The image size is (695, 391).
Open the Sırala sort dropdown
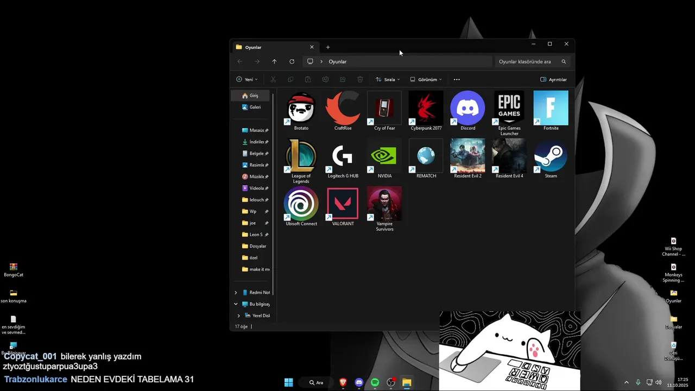[388, 79]
